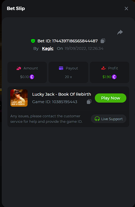Open Live Support chat
This screenshot has height=207, width=135.
(x=109, y=119)
